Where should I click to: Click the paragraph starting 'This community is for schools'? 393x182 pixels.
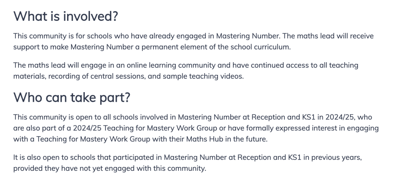pos(193,41)
